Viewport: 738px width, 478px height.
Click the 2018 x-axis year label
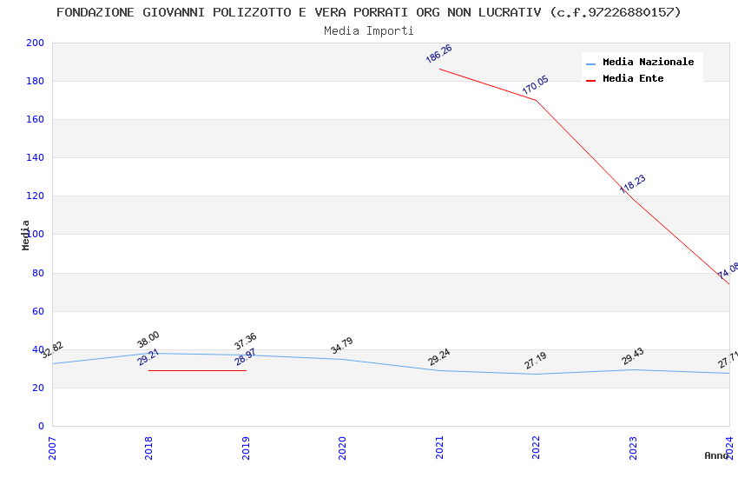click(148, 448)
